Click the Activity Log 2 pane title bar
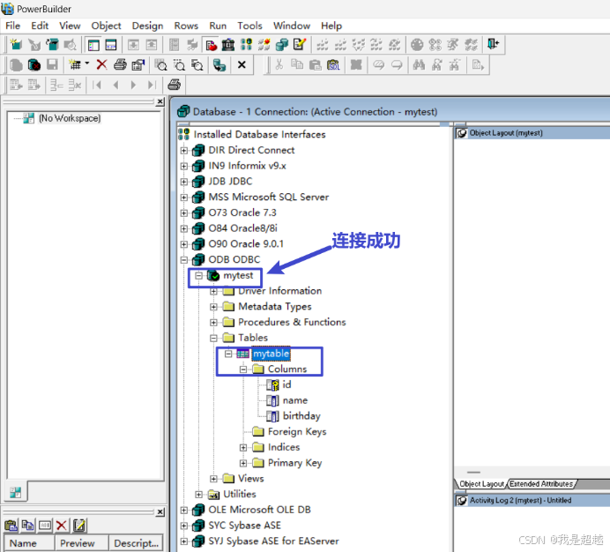Viewport: 610px width, 552px height. point(532,500)
